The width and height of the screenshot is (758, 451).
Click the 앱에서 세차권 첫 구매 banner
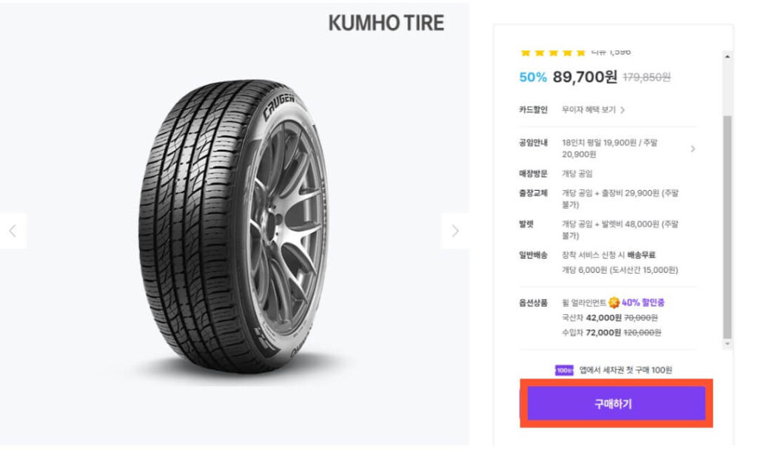(625, 370)
